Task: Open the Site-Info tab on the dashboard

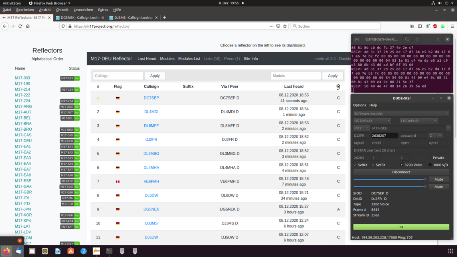Action: [x=251, y=59]
